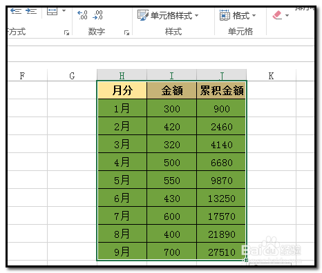Screen dimensions: 322x273
Task: Click the Clear eraser icon
Action: [x=277, y=15]
